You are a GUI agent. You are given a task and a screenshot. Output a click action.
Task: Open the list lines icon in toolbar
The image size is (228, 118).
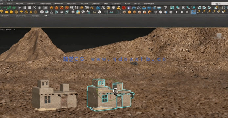tap(45, 8)
